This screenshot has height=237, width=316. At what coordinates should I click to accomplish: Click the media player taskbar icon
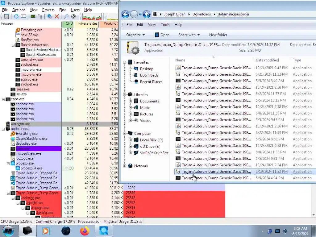click(46, 231)
